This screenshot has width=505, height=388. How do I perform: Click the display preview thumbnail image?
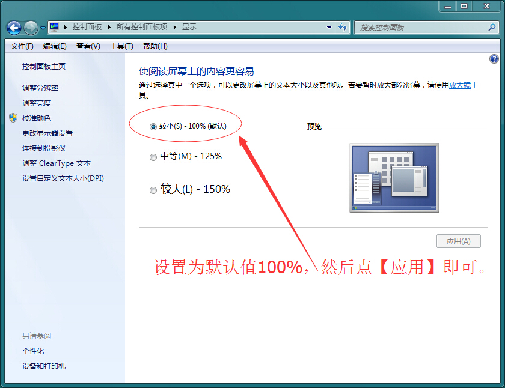(x=394, y=178)
